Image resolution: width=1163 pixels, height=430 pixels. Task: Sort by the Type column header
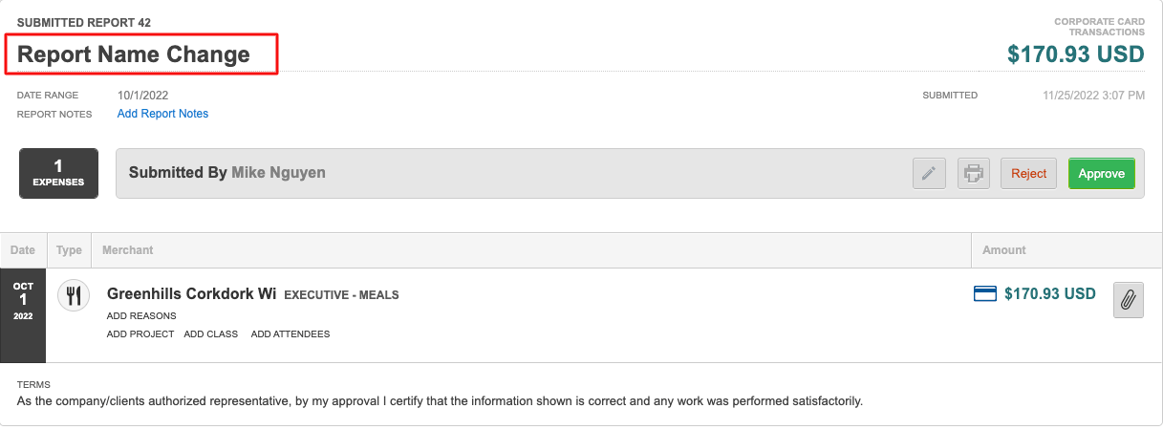(x=69, y=250)
